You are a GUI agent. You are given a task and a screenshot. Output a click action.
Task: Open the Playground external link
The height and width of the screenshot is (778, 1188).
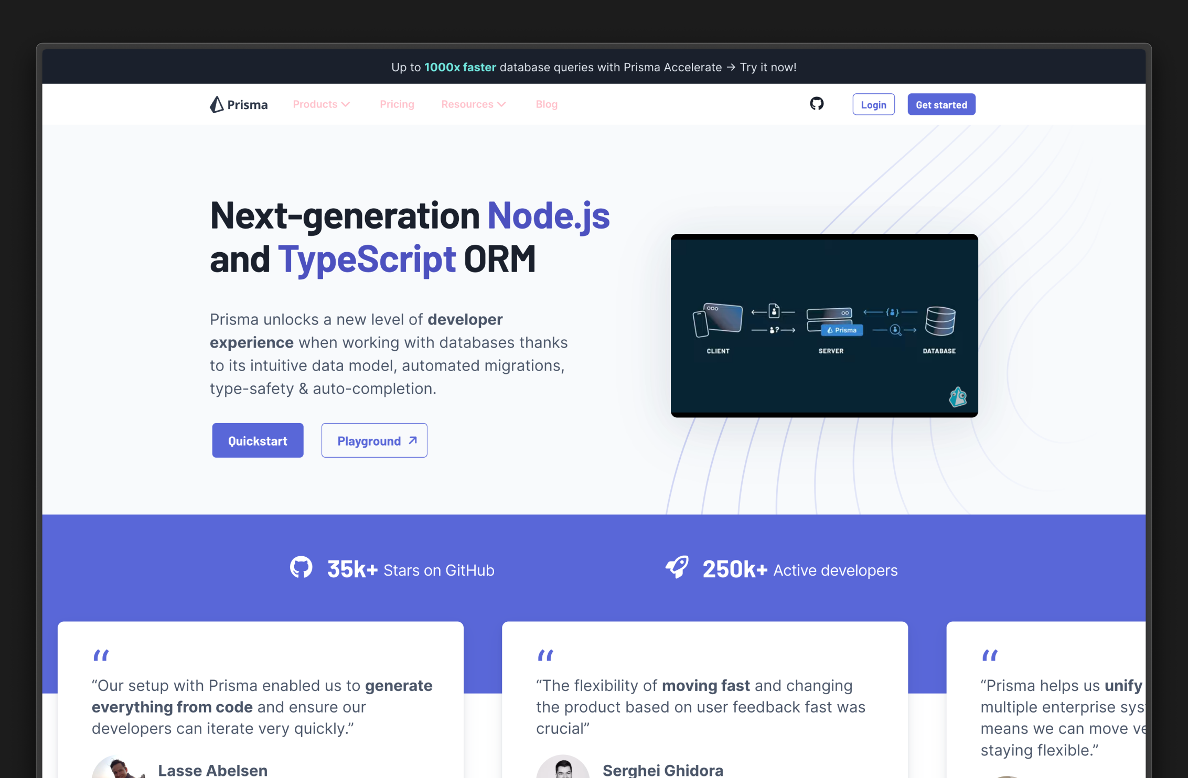374,440
